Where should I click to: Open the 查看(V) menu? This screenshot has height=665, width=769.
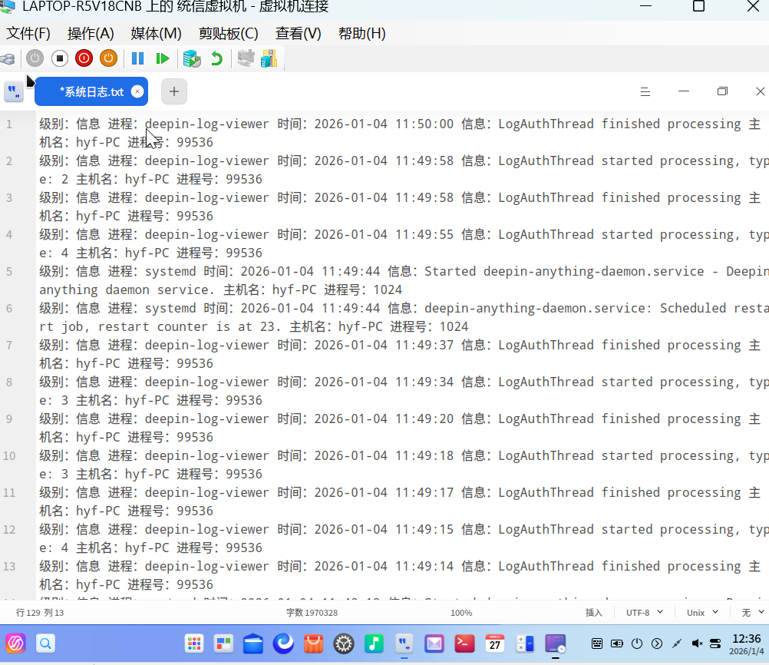[299, 34]
